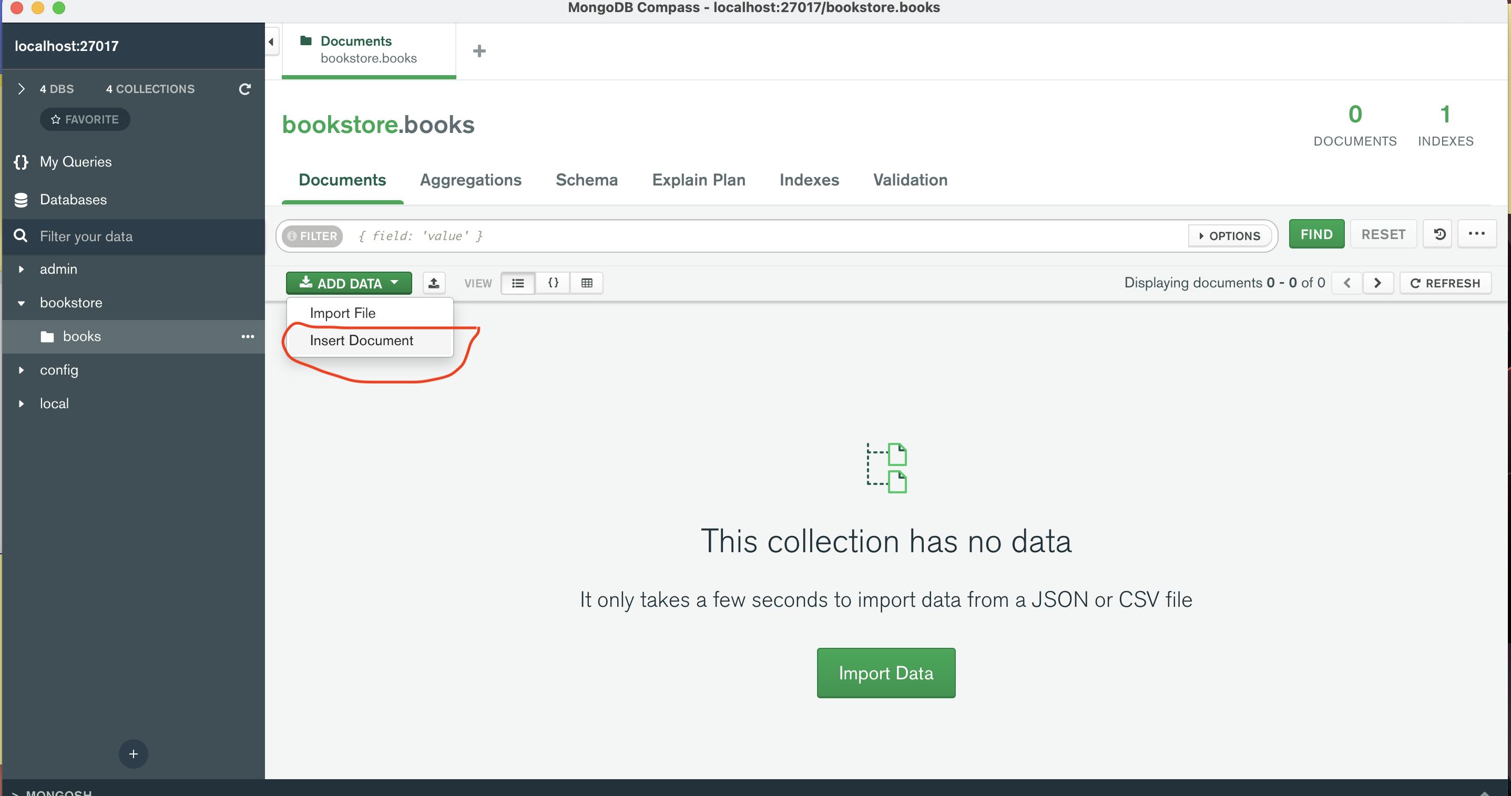Select the Aggregations tab

[x=471, y=180]
